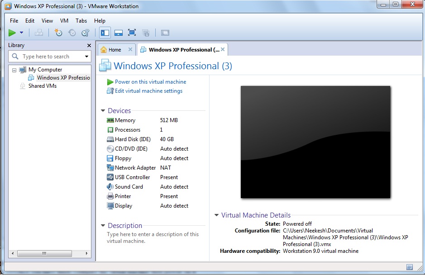Toggle the console view display
This screenshot has width=425, height=275.
164,33
